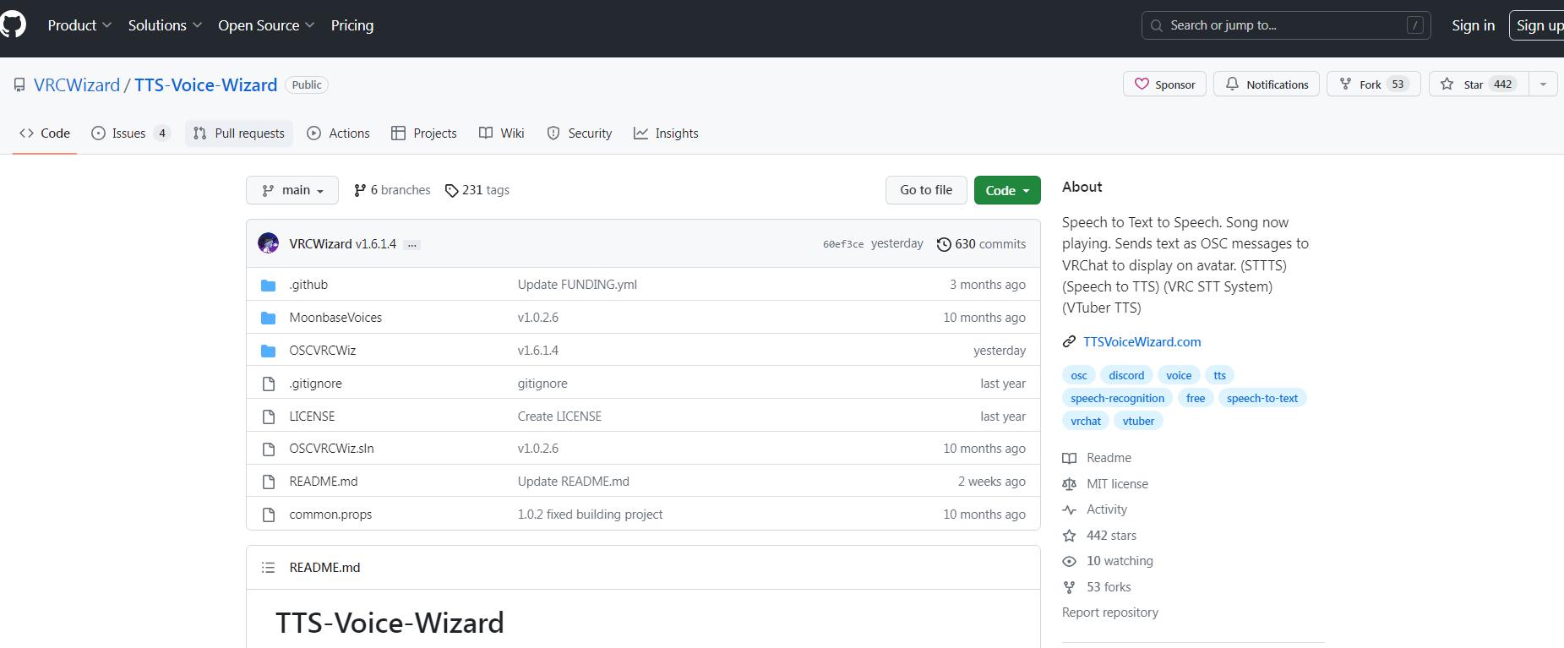Expand the commit message ellipsis
Image resolution: width=1564 pixels, height=648 pixels.
[411, 244]
